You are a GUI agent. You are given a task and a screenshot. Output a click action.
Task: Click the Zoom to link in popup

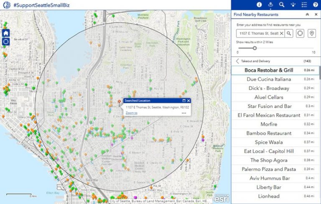coord(131,113)
